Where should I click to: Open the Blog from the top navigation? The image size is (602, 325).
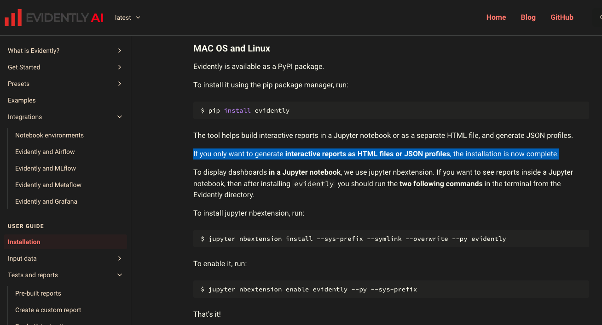pyautogui.click(x=528, y=17)
